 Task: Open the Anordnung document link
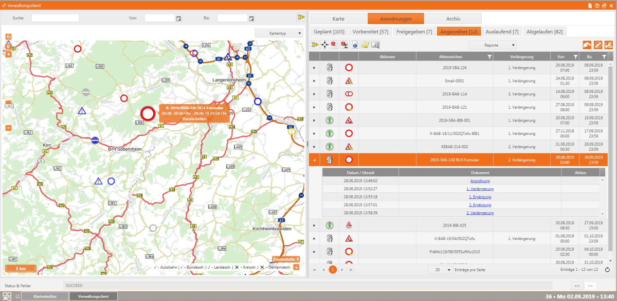pos(480,180)
